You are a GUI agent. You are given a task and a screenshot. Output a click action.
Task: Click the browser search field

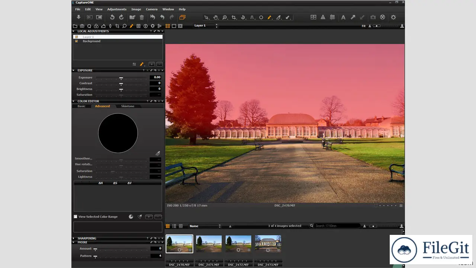(337, 226)
